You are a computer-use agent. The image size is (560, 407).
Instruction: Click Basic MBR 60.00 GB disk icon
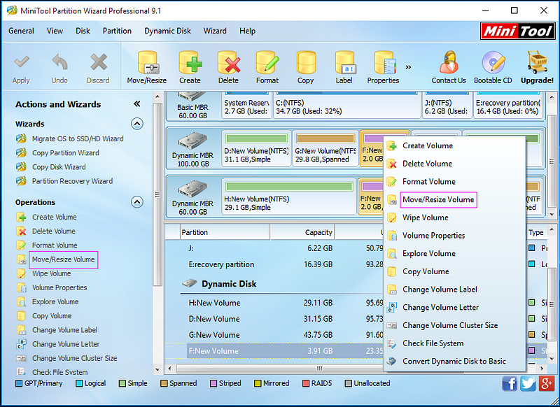192,97
